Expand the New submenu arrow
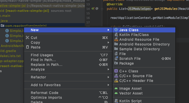189x103 pixels. (x=108, y=30)
